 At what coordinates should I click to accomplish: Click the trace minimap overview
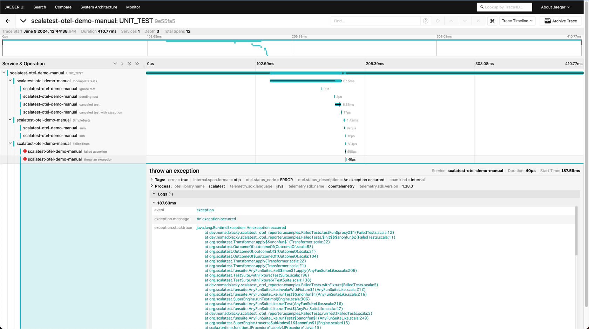pyautogui.click(x=292, y=48)
